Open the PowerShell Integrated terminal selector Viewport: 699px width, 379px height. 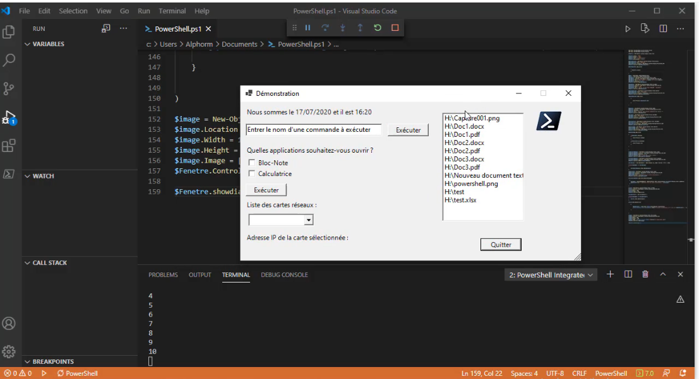(x=551, y=274)
